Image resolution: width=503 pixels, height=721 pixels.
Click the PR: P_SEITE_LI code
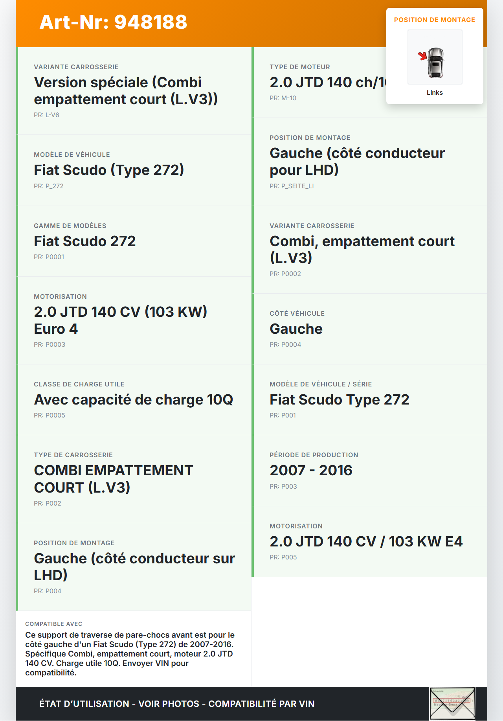(x=292, y=186)
